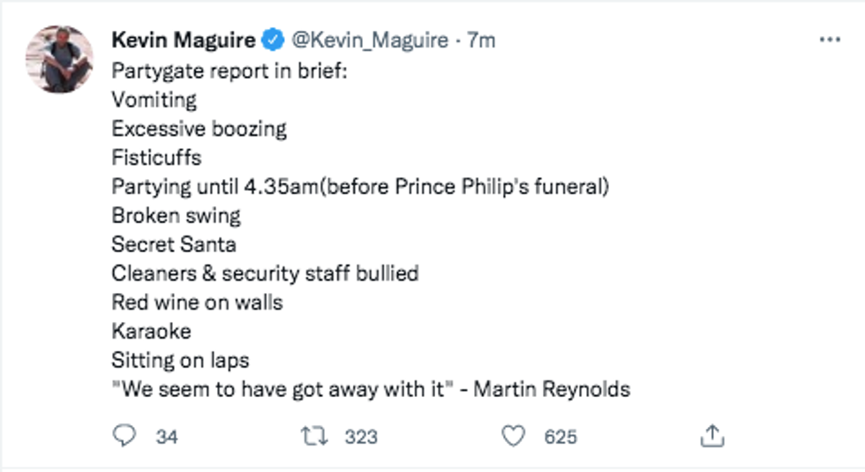Open Kevin Maguire's profile picture

59,59
